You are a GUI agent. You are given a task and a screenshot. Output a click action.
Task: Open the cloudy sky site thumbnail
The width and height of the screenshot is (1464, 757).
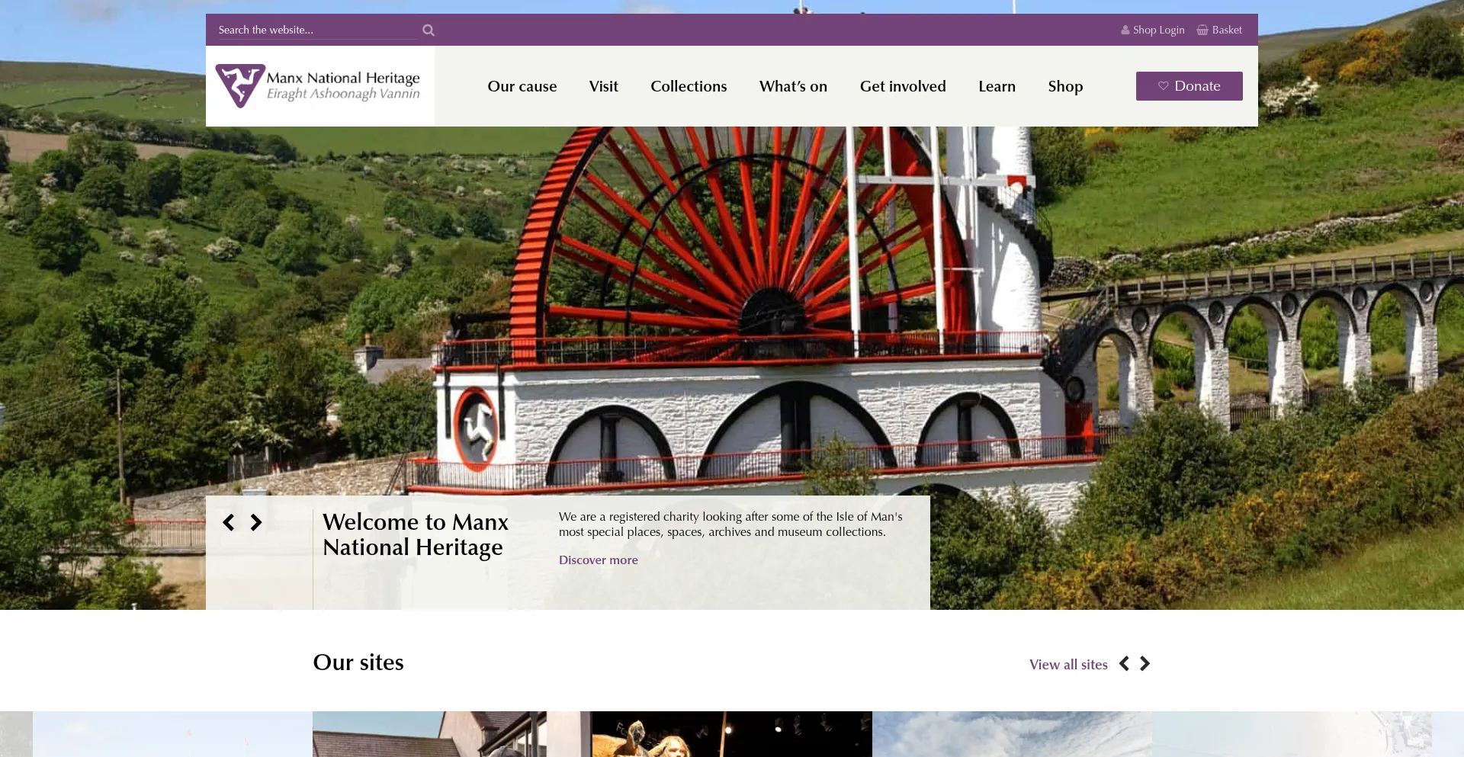tap(1012, 734)
